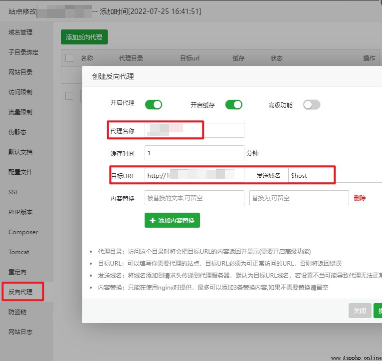
Task: Open 域名管理 in sidebar
Action: tap(20, 32)
